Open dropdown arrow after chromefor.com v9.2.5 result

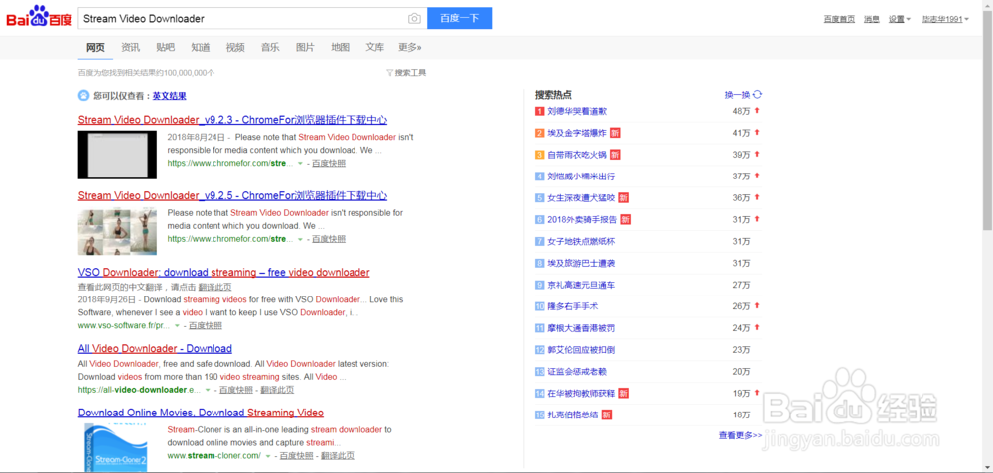300,239
